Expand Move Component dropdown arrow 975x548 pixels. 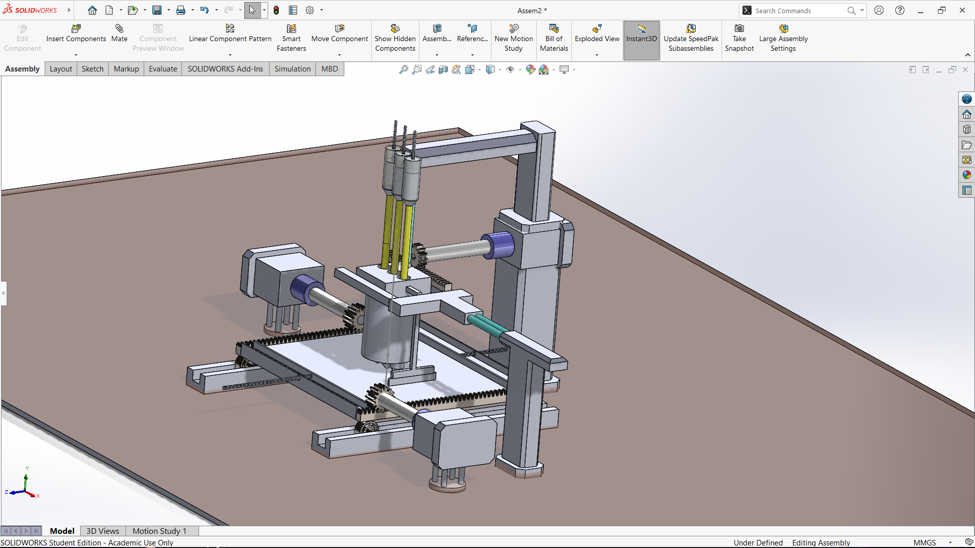(x=339, y=55)
